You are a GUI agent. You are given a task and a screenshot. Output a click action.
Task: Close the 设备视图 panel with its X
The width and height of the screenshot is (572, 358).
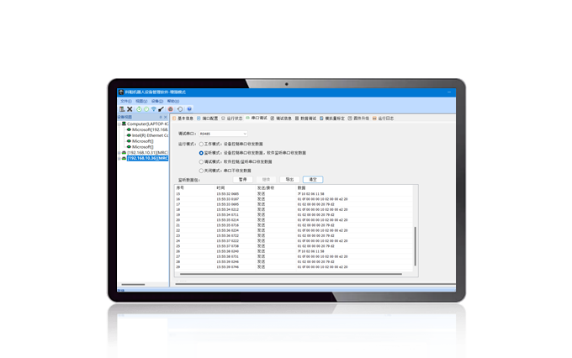[x=166, y=118]
